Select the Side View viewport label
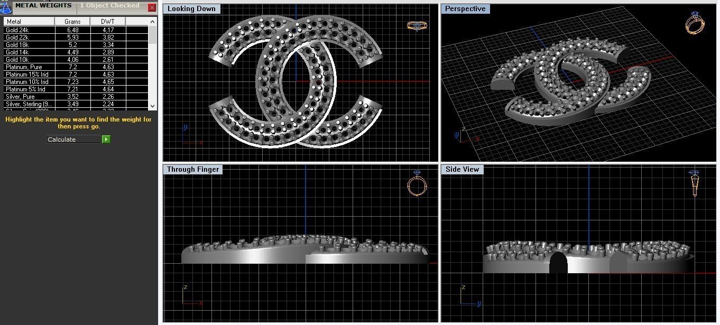 tap(462, 169)
